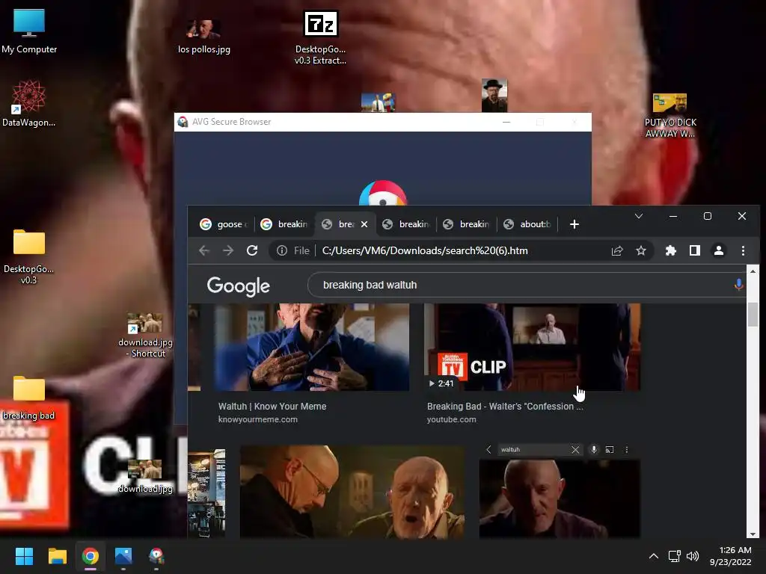Open download.jpg on the desktop
This screenshot has width=766, height=574.
click(145, 476)
